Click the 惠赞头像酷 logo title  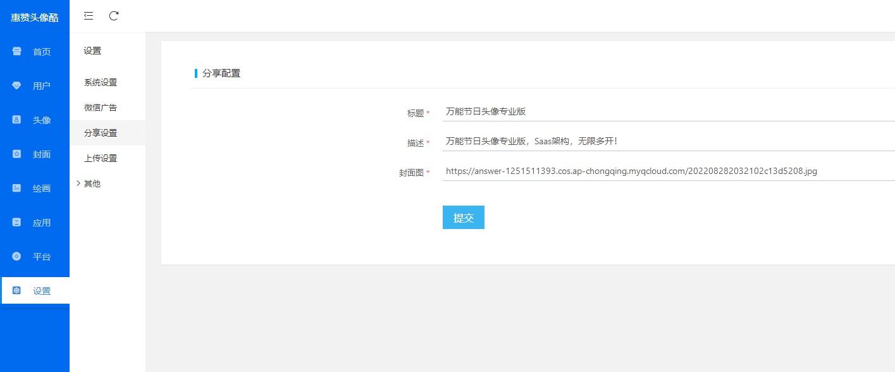coord(35,18)
